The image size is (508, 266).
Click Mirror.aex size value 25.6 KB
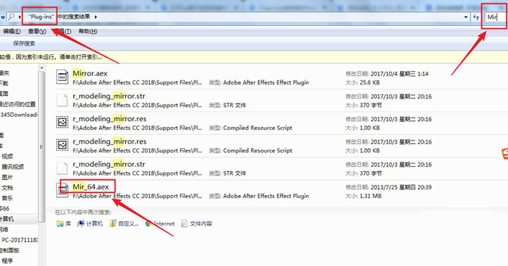pyautogui.click(x=370, y=83)
